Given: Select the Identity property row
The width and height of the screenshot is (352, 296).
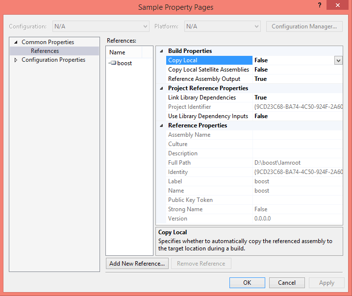Looking at the screenshot, I should click(x=254, y=172).
